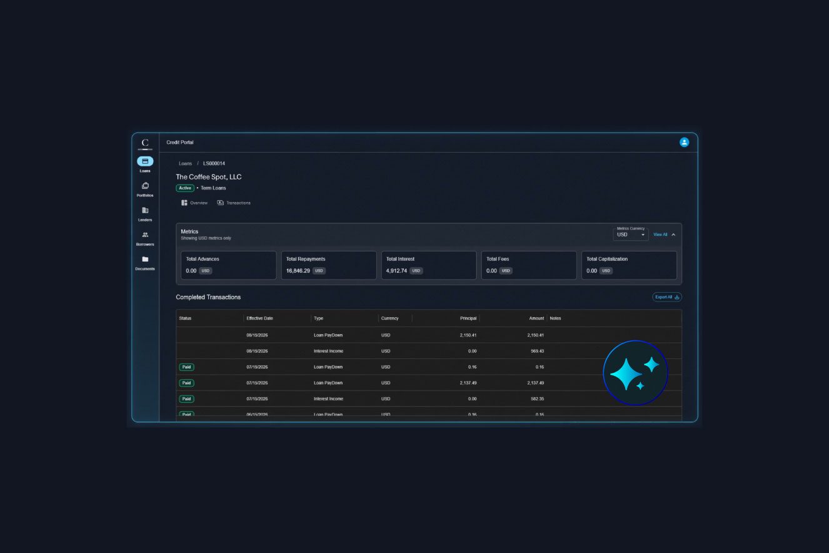This screenshot has height=553, width=829.
Task: Click the Active status badge
Action: click(185, 188)
